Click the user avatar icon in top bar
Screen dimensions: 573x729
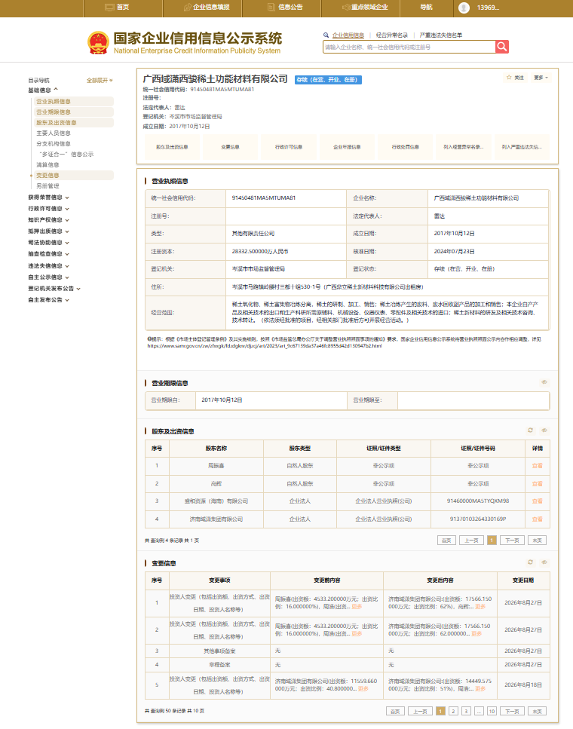point(464,8)
